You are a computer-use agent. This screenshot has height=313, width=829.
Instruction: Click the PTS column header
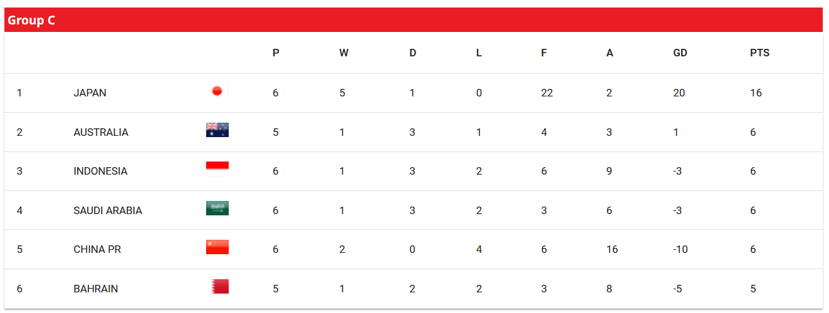pos(759,53)
